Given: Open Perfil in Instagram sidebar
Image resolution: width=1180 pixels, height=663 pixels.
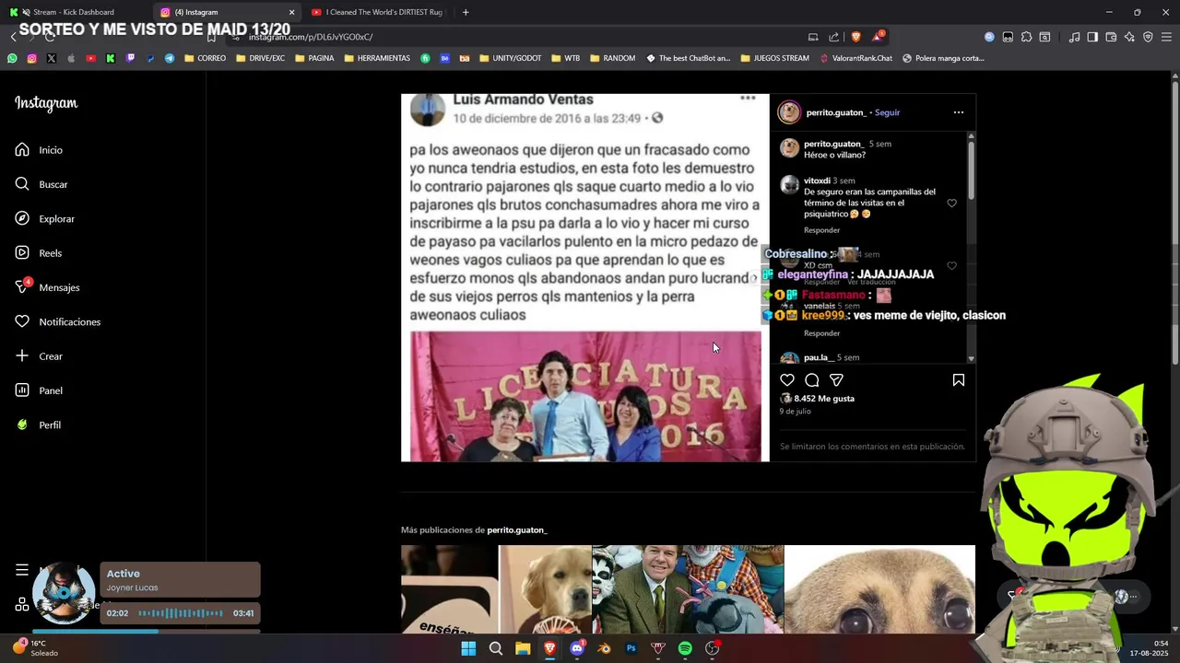Looking at the screenshot, I should [x=38, y=425].
